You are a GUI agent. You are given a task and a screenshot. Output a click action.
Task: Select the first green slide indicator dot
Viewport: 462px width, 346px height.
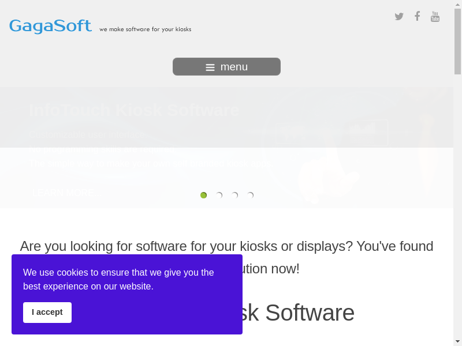pos(204,195)
